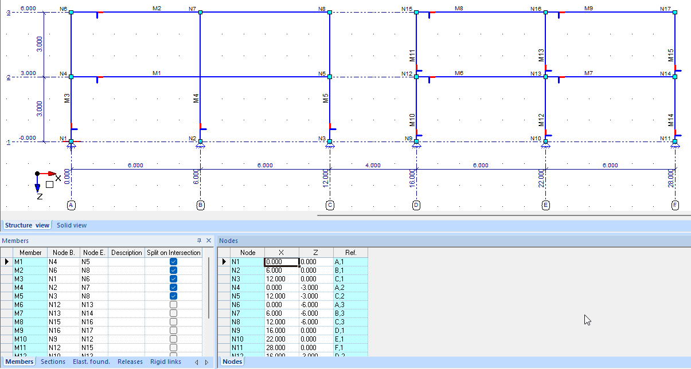
Task: Click the right arrow beside the Rigid links tab
Action: coord(206,362)
